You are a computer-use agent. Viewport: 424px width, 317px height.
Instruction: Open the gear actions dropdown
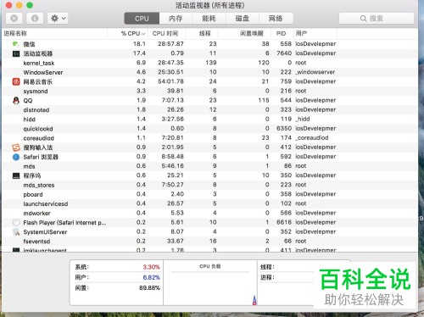58,19
